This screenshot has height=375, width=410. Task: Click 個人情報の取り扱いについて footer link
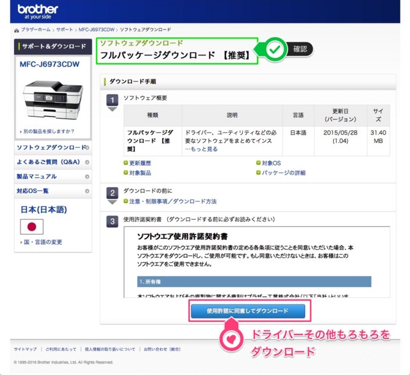click(x=110, y=349)
